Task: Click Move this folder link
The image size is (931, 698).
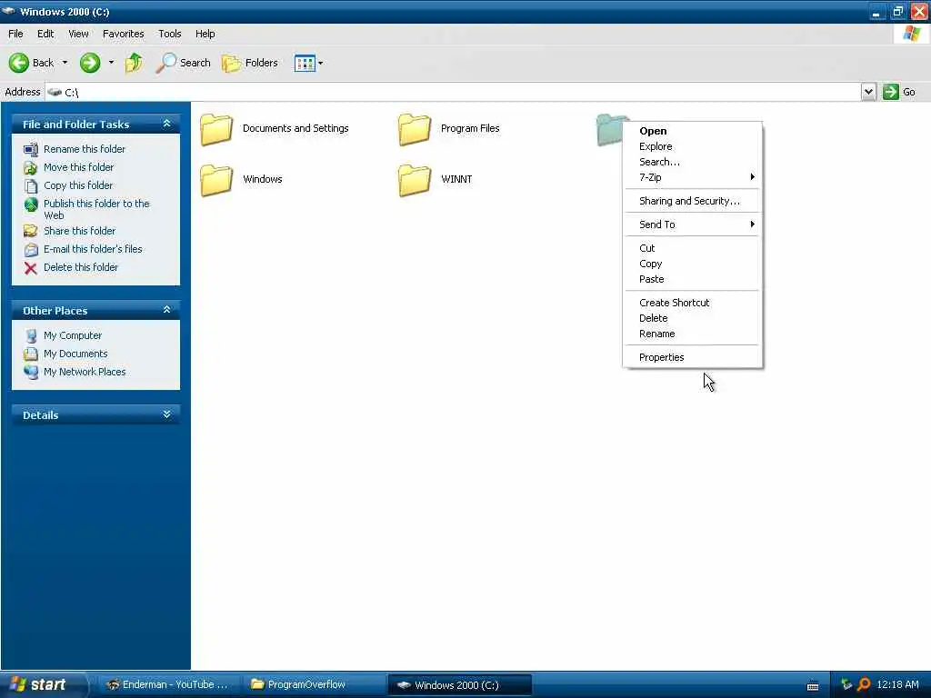Action: [78, 167]
